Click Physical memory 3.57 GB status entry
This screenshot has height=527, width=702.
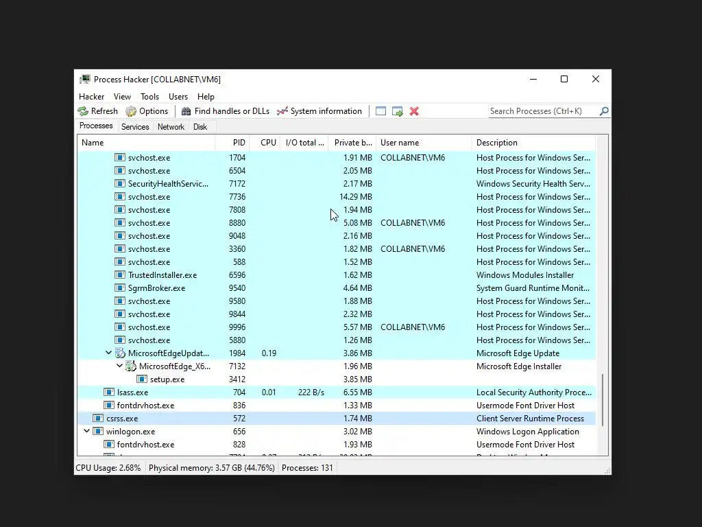pos(211,468)
